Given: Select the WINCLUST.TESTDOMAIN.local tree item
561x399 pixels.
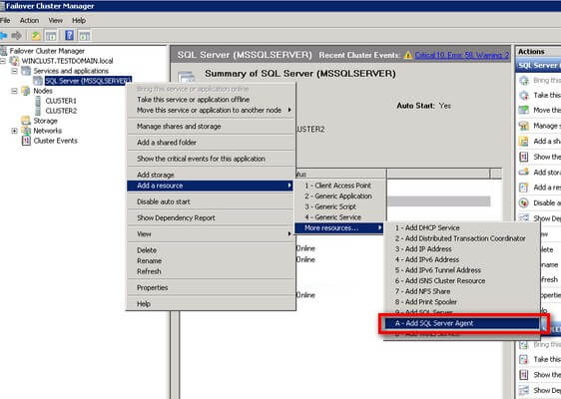Looking at the screenshot, I should pyautogui.click(x=67, y=61).
